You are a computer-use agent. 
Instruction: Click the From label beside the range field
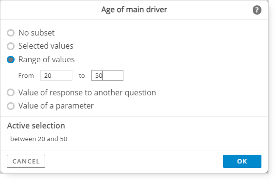[x=26, y=76]
